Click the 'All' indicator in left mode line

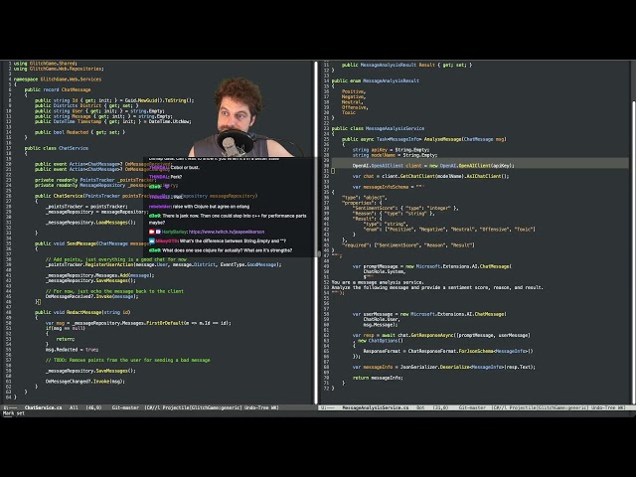[74, 407]
